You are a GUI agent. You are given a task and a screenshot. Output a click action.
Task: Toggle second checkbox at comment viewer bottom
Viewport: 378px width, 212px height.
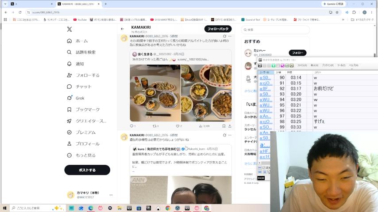tap(269, 171)
